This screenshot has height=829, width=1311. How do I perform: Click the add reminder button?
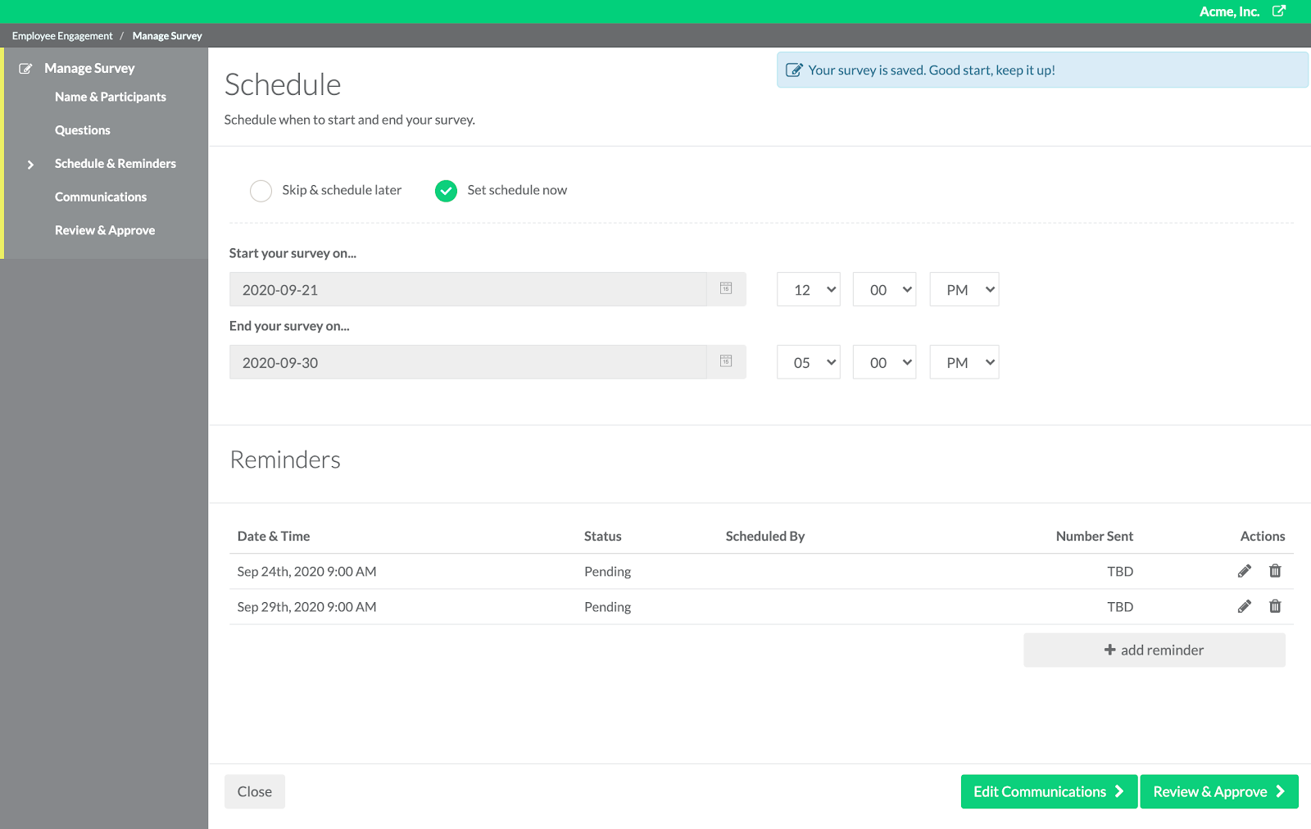1154,650
